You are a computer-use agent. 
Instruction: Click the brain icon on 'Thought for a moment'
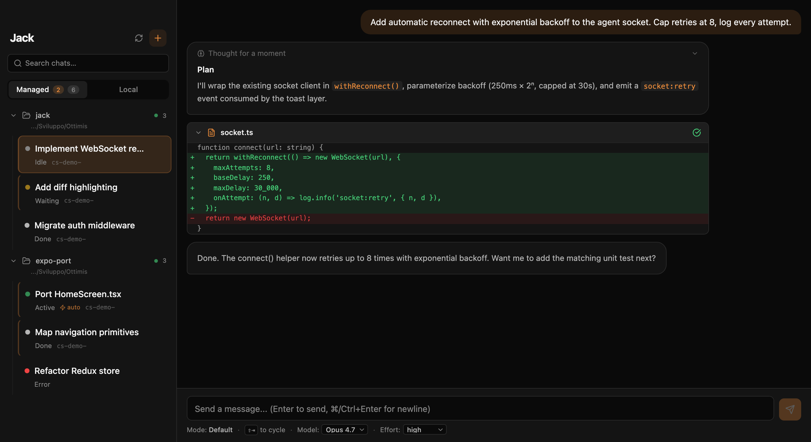(x=201, y=53)
